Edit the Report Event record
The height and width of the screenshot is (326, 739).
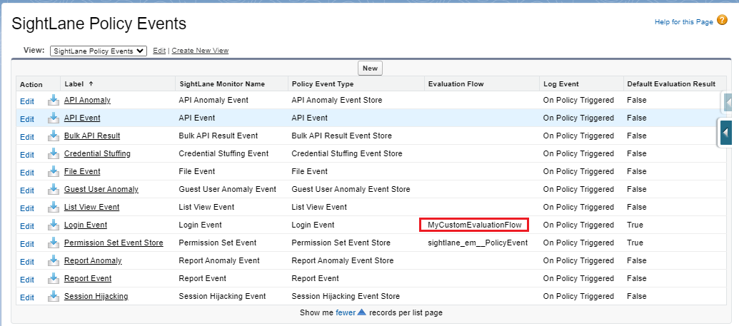click(x=27, y=280)
